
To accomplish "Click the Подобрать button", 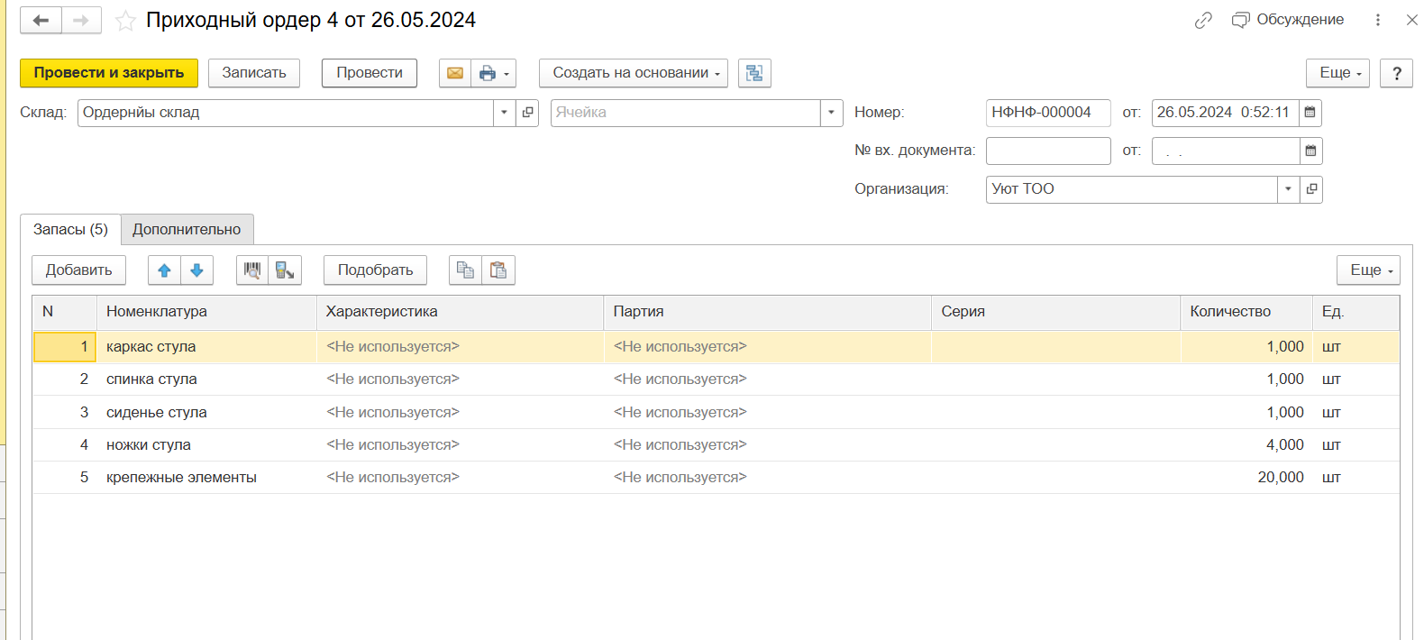I will [375, 270].
